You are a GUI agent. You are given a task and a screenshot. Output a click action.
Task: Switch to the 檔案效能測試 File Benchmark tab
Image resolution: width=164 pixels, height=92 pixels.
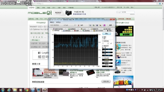coord(58,29)
